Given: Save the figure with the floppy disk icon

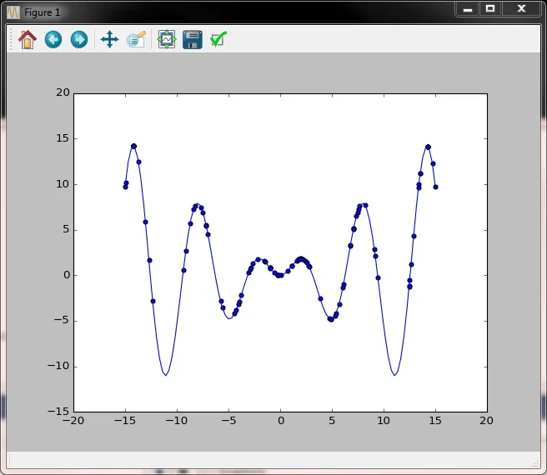Looking at the screenshot, I should (x=193, y=39).
